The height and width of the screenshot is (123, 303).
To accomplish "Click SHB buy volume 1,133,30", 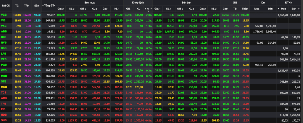I will pyautogui.click(x=72, y=121).
